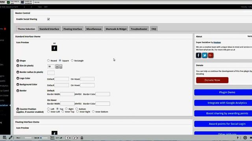Decrease icon size with the minus button
This screenshot has height=141, width=252.
(x=61, y=66)
